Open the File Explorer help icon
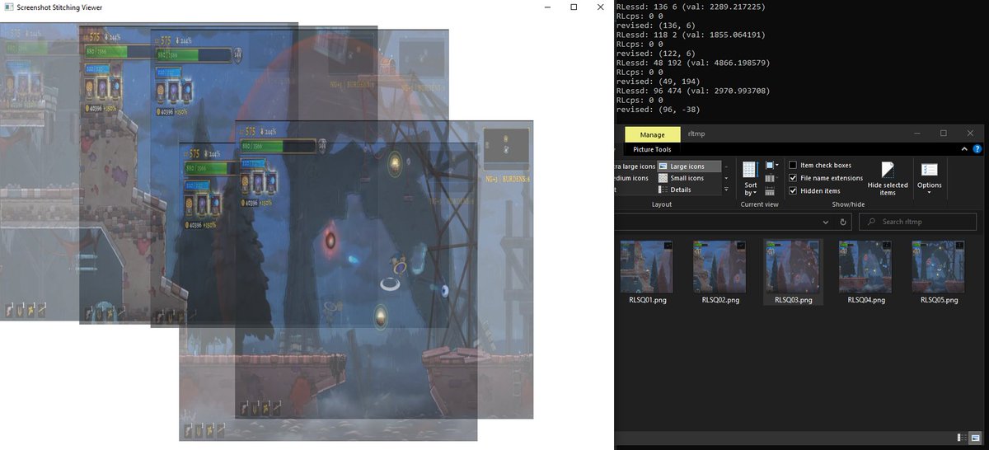The width and height of the screenshot is (989, 450). (978, 150)
